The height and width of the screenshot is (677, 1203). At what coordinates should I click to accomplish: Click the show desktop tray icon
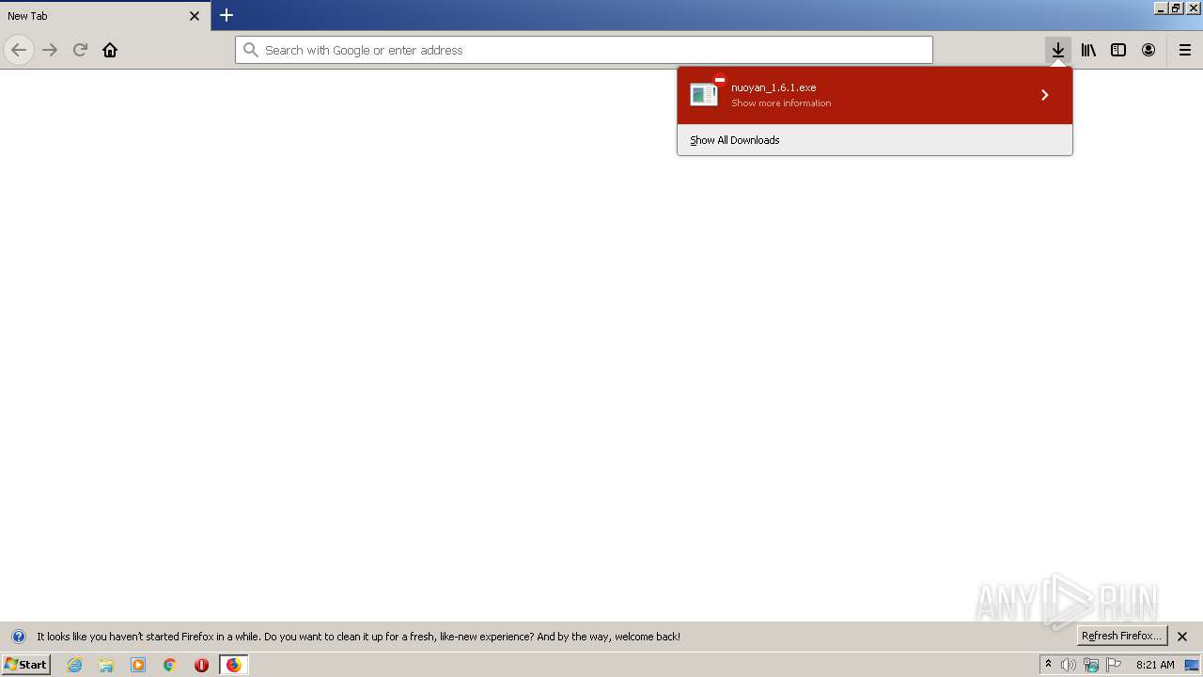(1193, 665)
